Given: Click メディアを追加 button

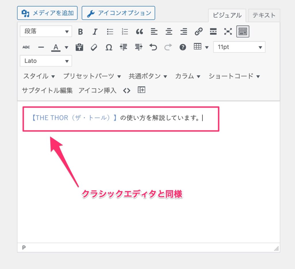Looking at the screenshot, I should click(47, 13).
